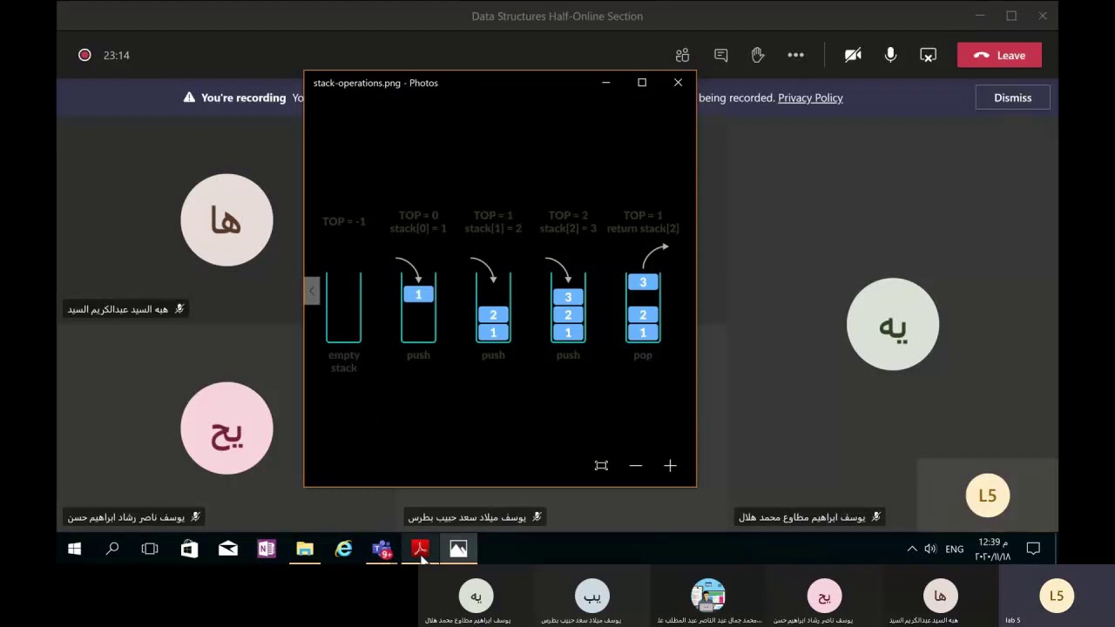The height and width of the screenshot is (627, 1115).
Task: Select the "يب" thumbnail in the bottom strip
Action: click(x=592, y=596)
